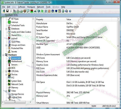Viewport: 121px width, 109px height.
Task: Select the highlighted System Info tree item
Action: (16, 58)
